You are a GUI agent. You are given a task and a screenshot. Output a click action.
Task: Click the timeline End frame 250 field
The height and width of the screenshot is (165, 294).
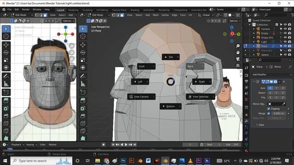pos(232,145)
